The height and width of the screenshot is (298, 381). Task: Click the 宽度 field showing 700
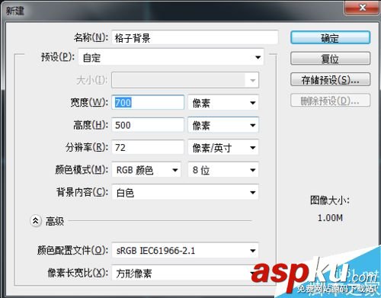[x=148, y=102]
